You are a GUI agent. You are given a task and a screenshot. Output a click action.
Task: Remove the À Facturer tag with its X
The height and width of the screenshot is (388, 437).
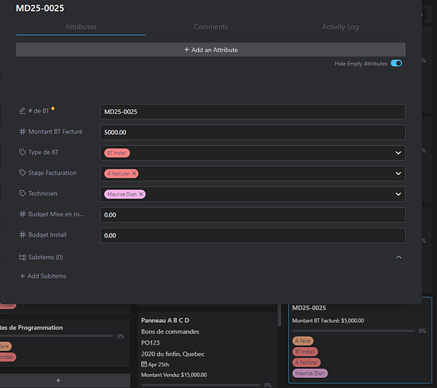coord(134,174)
